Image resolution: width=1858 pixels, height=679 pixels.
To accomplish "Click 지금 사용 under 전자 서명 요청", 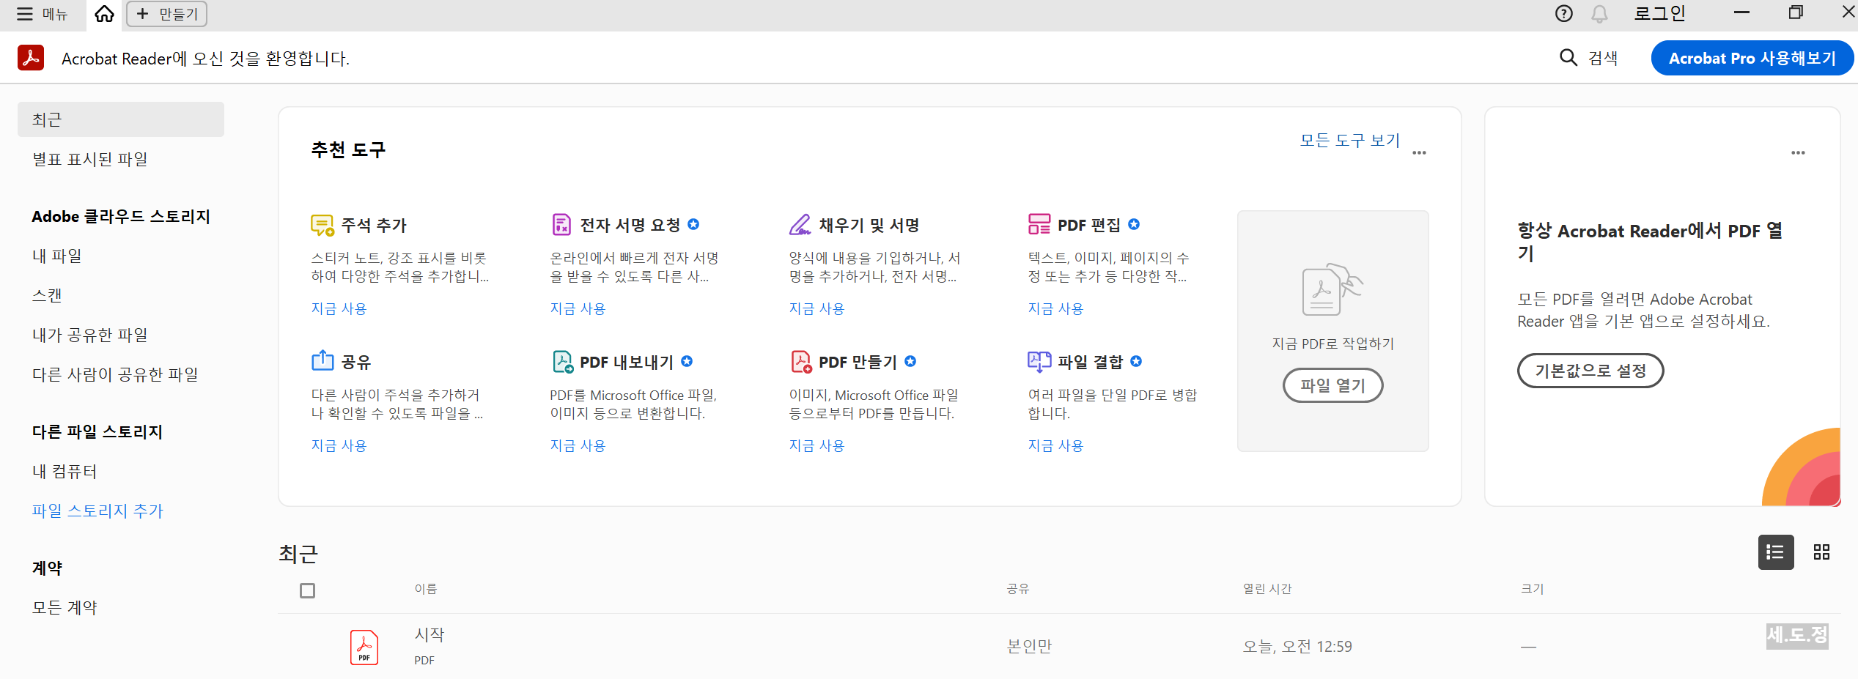I will (578, 308).
